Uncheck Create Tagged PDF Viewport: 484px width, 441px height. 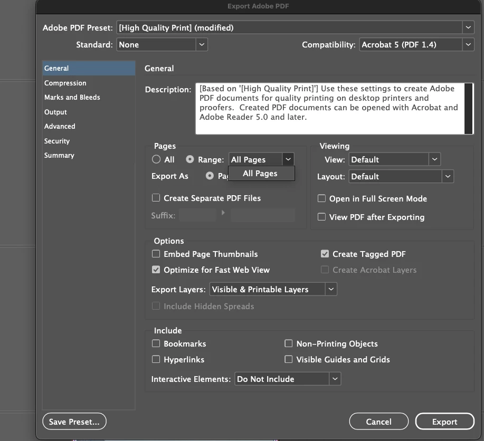click(x=325, y=254)
